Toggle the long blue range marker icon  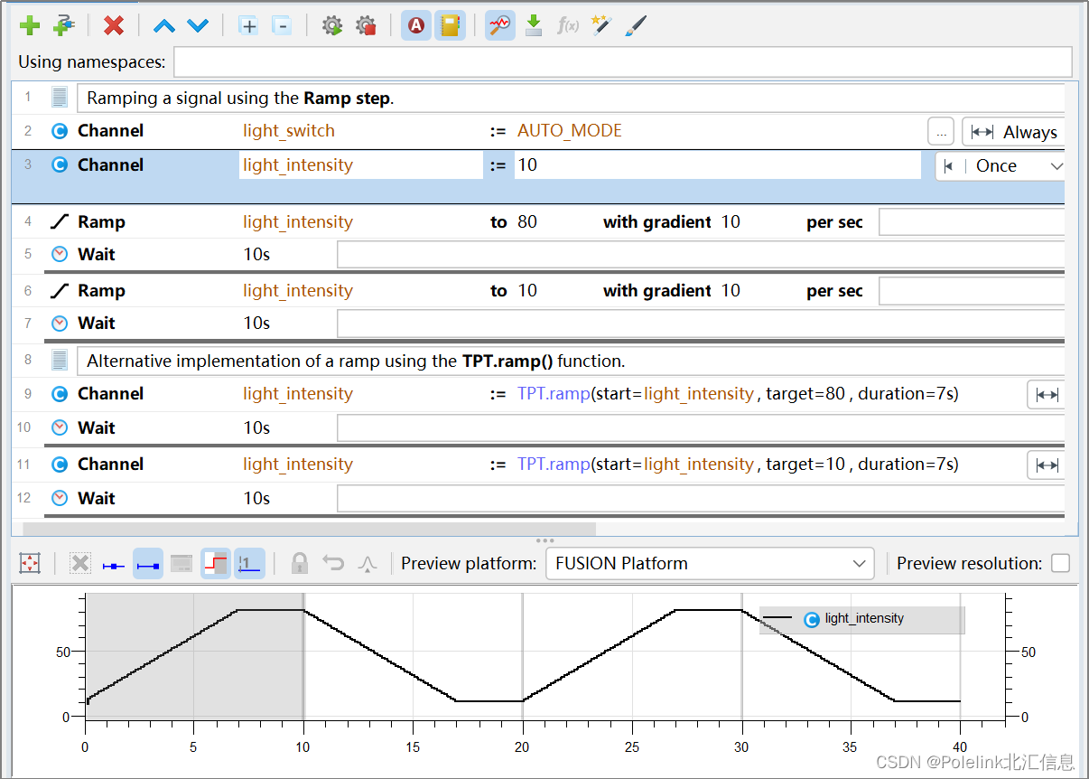147,564
